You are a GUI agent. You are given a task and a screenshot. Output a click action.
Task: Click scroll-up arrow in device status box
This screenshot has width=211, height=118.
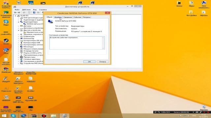point(103,38)
